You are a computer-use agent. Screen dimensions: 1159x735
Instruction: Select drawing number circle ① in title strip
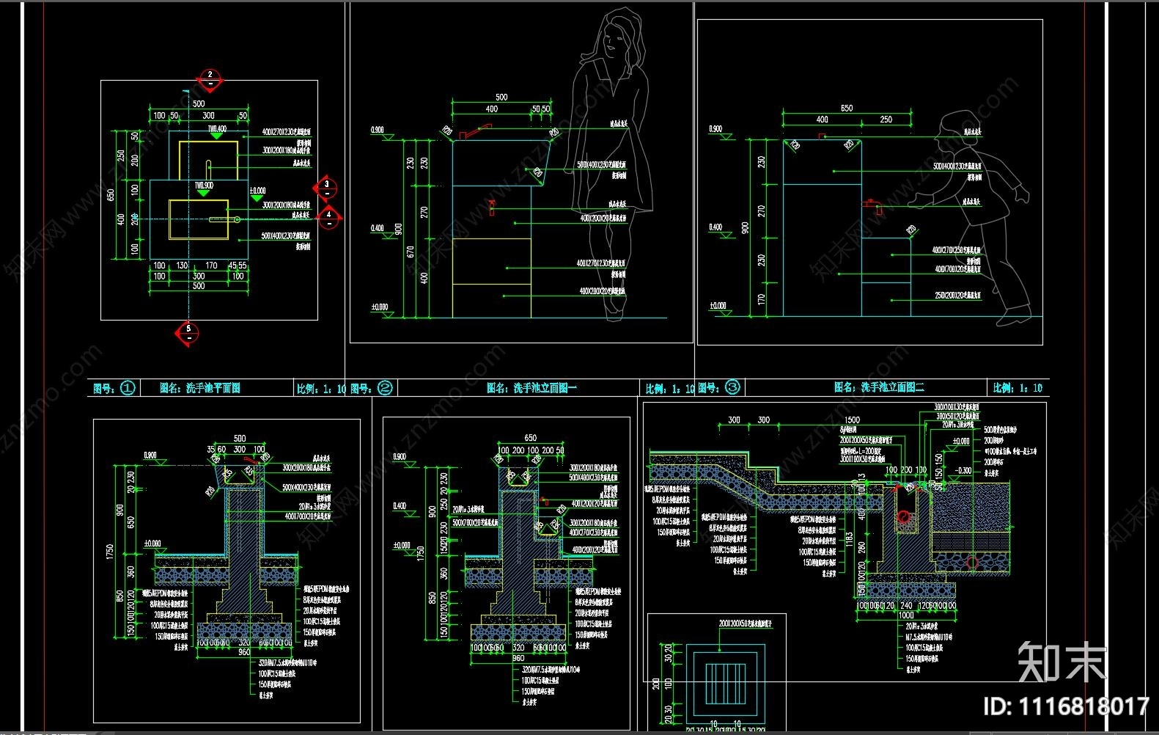(x=128, y=388)
